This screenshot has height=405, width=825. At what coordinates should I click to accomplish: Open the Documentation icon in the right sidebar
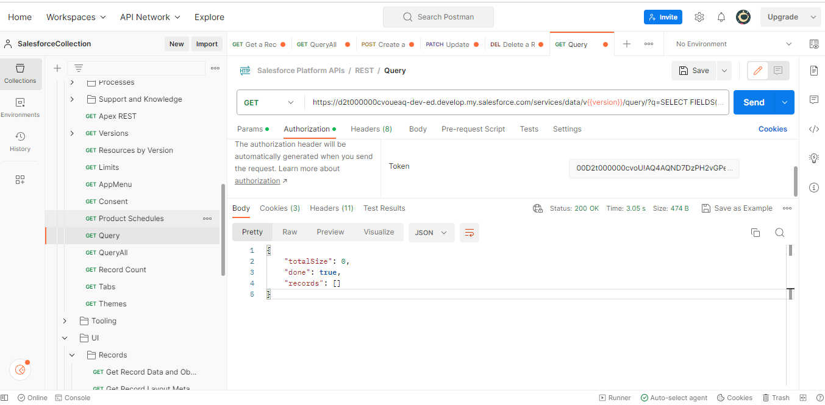click(813, 71)
